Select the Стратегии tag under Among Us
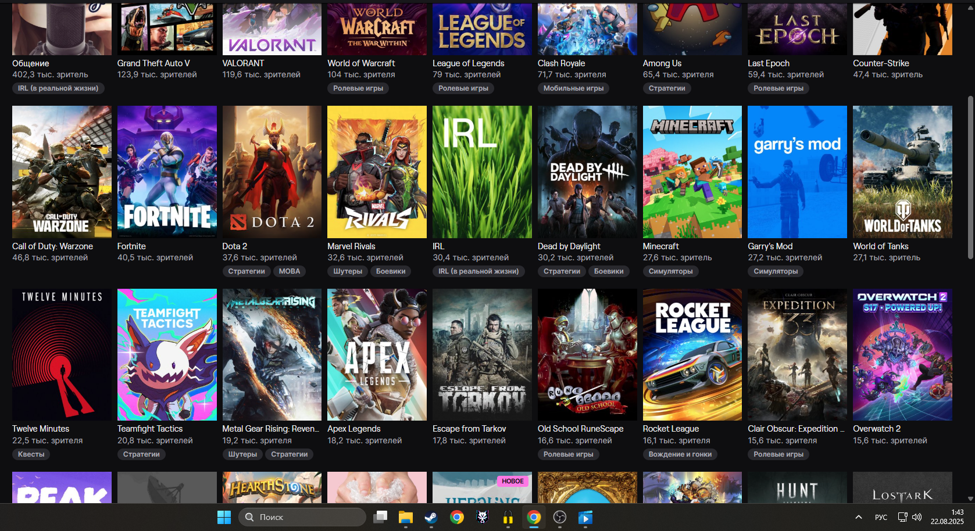 (667, 88)
